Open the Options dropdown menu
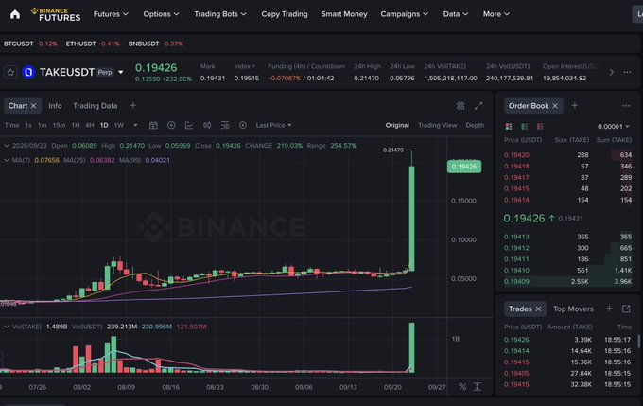The image size is (643, 406). coord(161,14)
